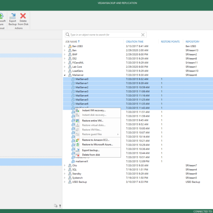213x213 pixels.
Task: Expand the LoadGens job node
Action: tap(65, 71)
